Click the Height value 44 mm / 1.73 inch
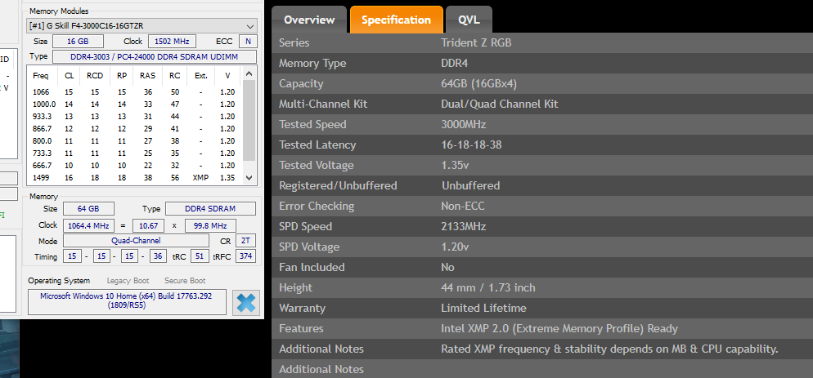Viewport: 813px width, 378px height. (488, 288)
